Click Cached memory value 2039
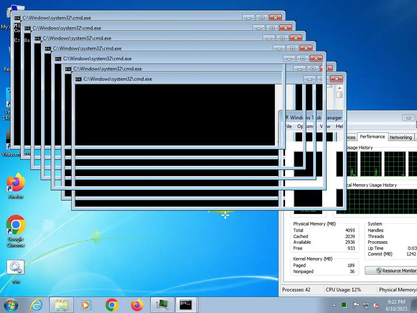This screenshot has width=417, height=313. 350,236
